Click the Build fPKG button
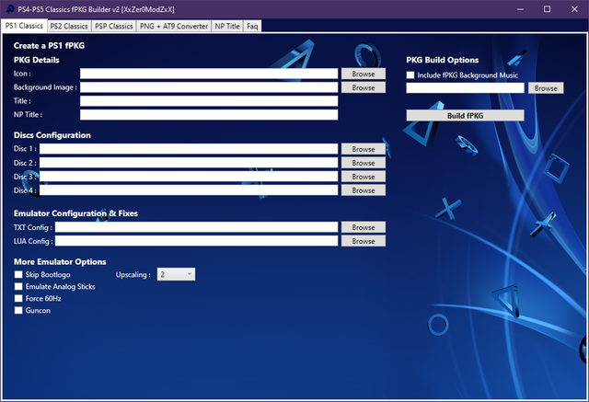Image resolution: width=589 pixels, height=402 pixels. [x=465, y=116]
